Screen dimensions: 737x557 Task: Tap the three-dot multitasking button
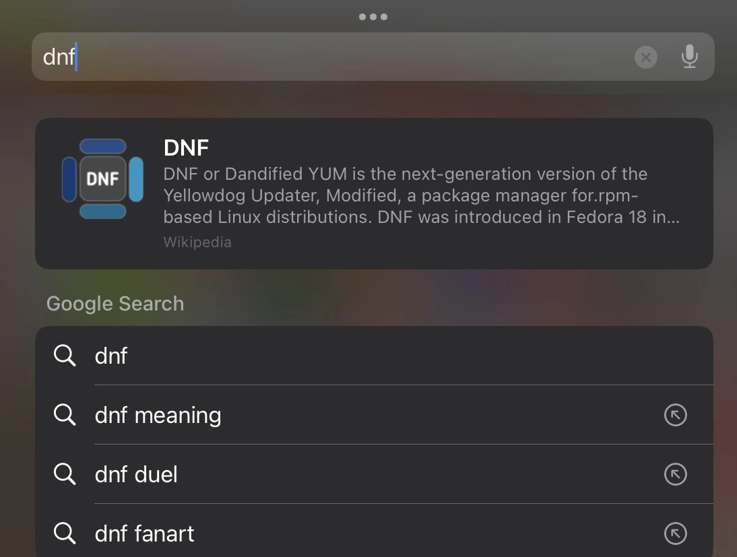click(373, 17)
